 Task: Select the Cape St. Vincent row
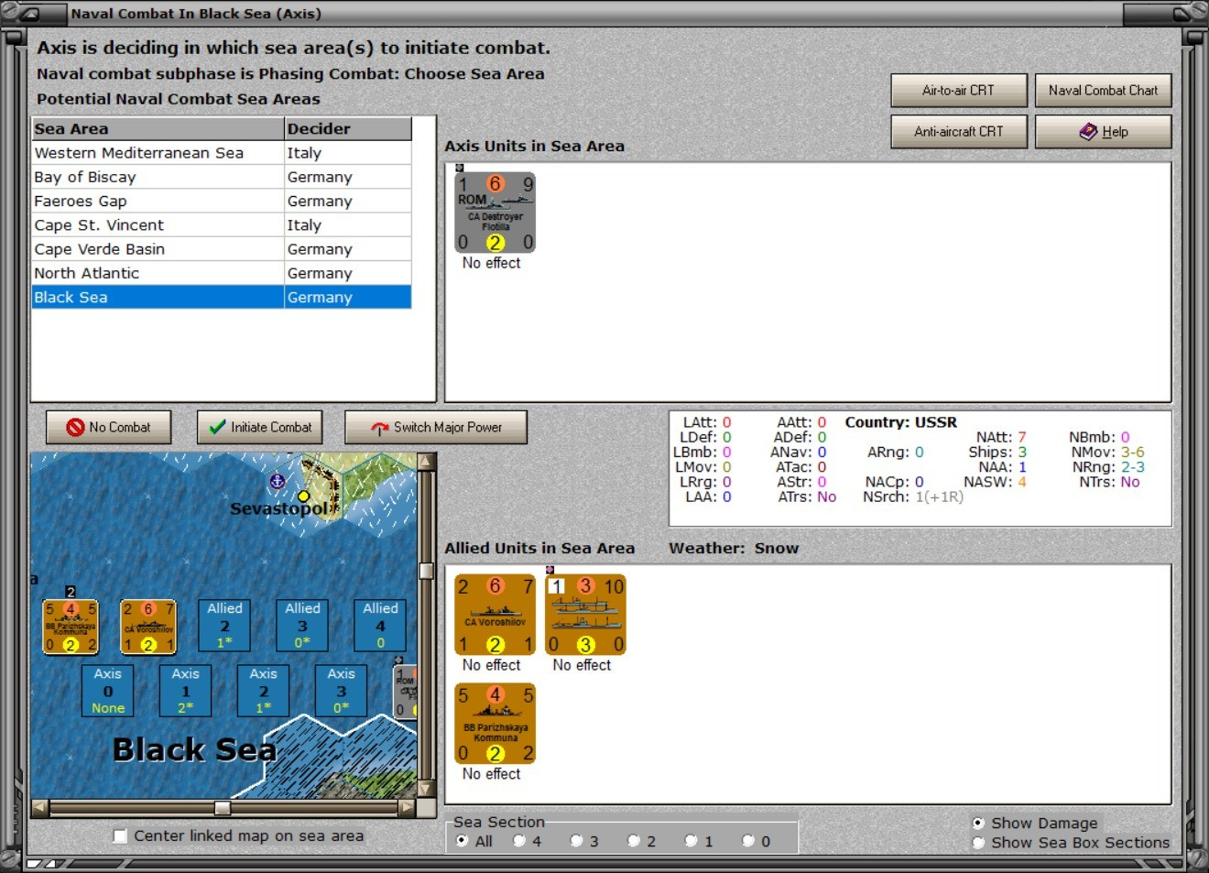click(x=222, y=224)
